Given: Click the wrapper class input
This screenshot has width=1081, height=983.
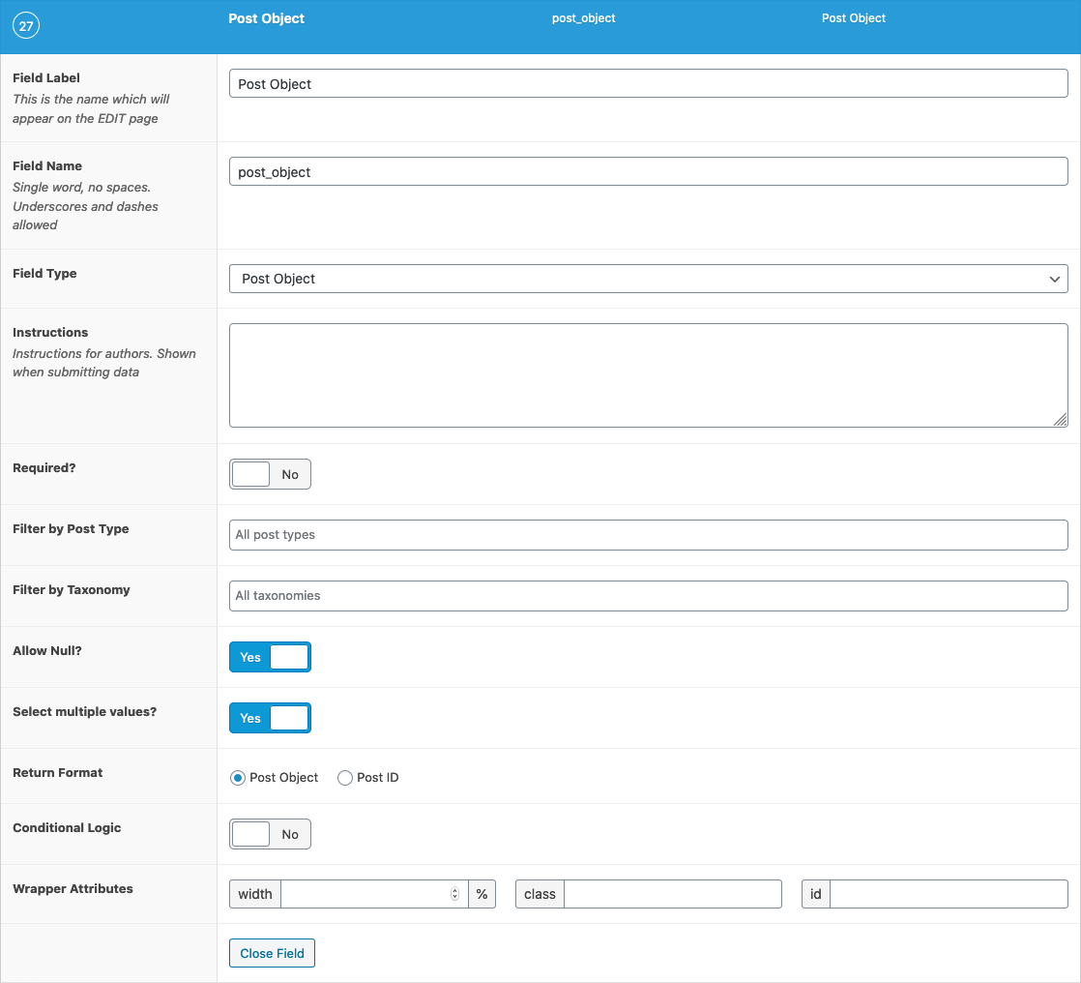Looking at the screenshot, I should click(x=673, y=894).
